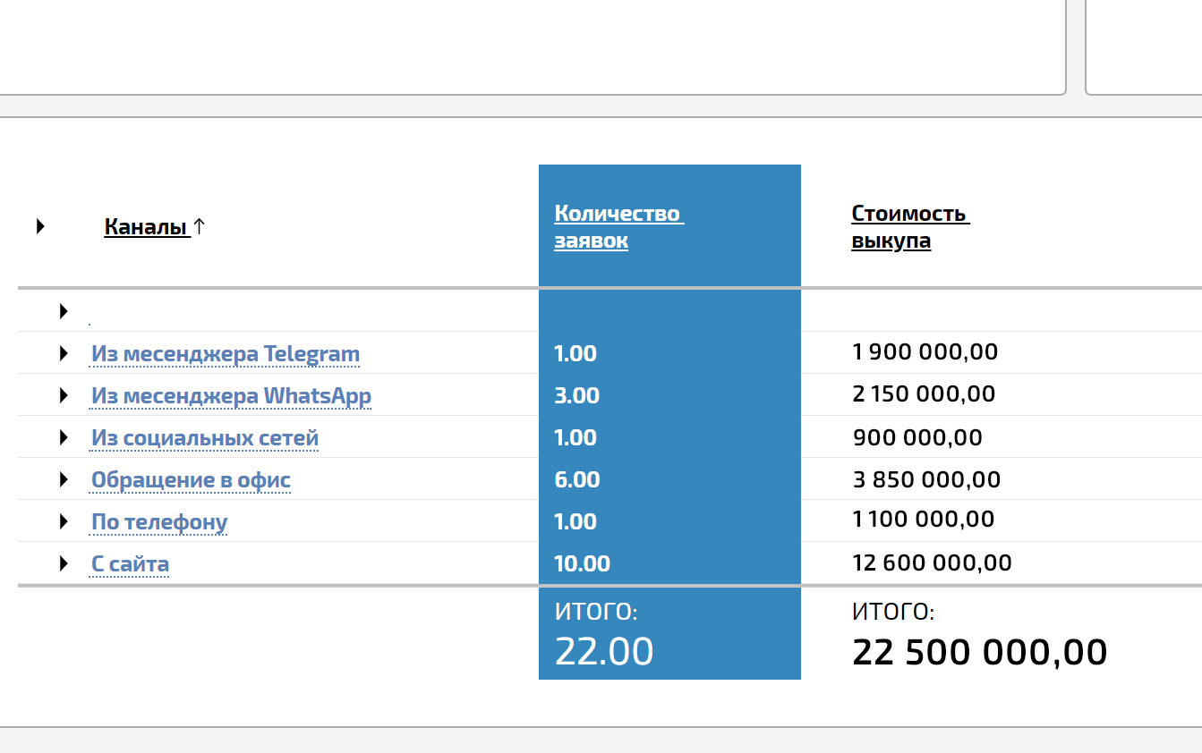Click the С сайта count 10.00
This screenshot has height=753, width=1202.
583,564
